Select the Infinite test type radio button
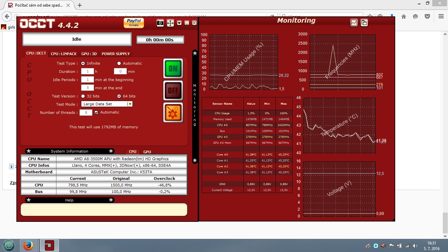 click(83, 63)
